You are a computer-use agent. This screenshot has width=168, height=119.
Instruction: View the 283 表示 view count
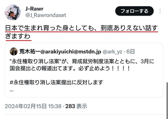point(76,106)
